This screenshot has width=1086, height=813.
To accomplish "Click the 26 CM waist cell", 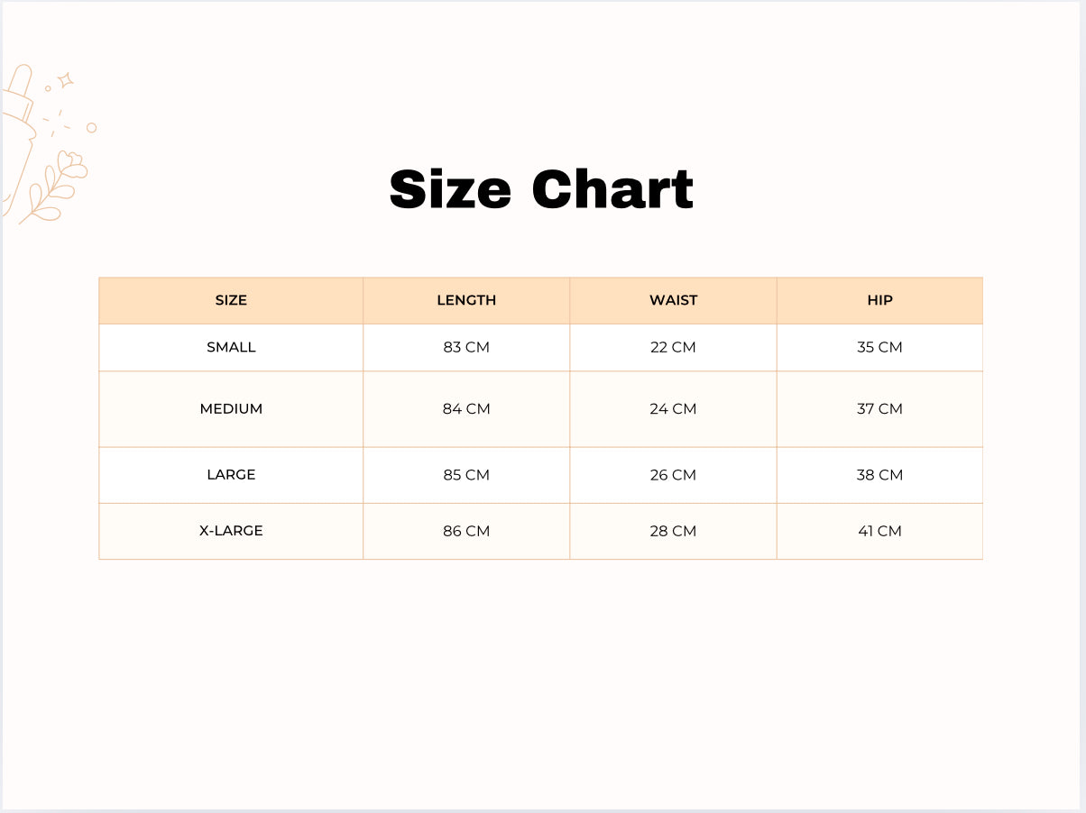I will (x=673, y=474).
